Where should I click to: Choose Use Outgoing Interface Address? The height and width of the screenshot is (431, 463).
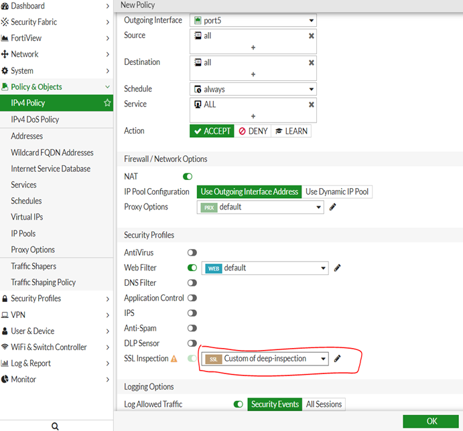coord(249,192)
